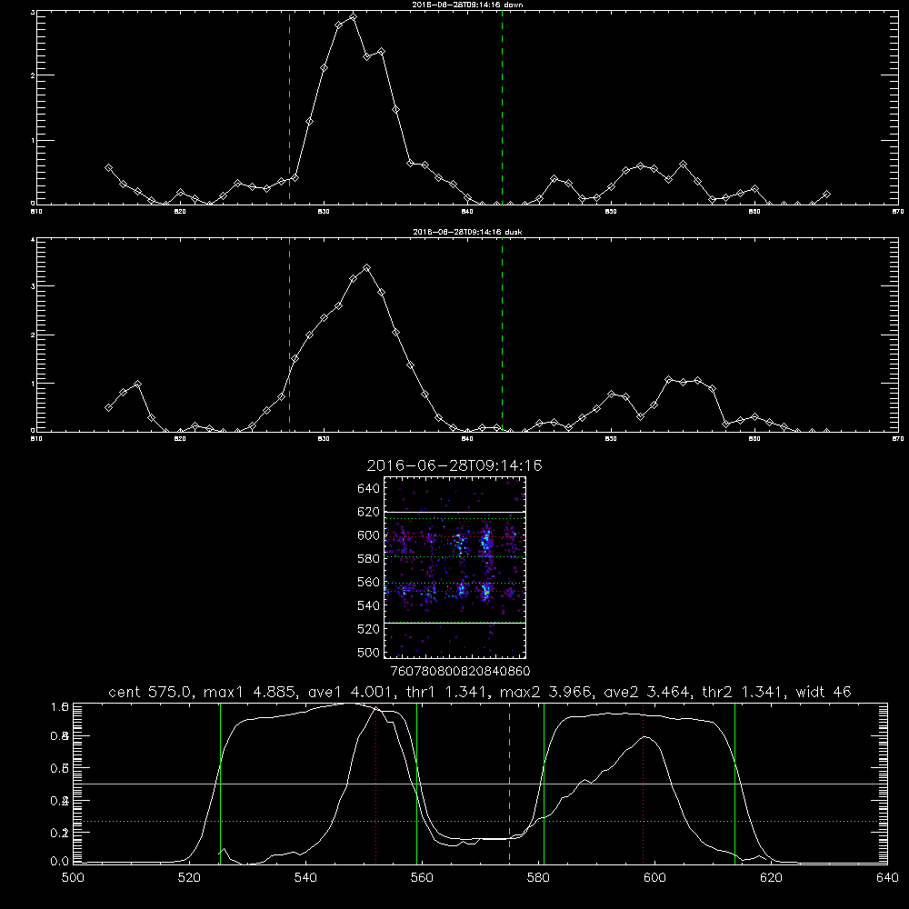Screen dimensions: 909x909
Task: Click the '640' y-axis label of the spectrogram
Action: pos(368,488)
